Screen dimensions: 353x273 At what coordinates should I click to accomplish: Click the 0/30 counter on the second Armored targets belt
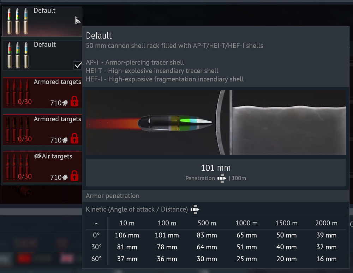[x=25, y=139]
